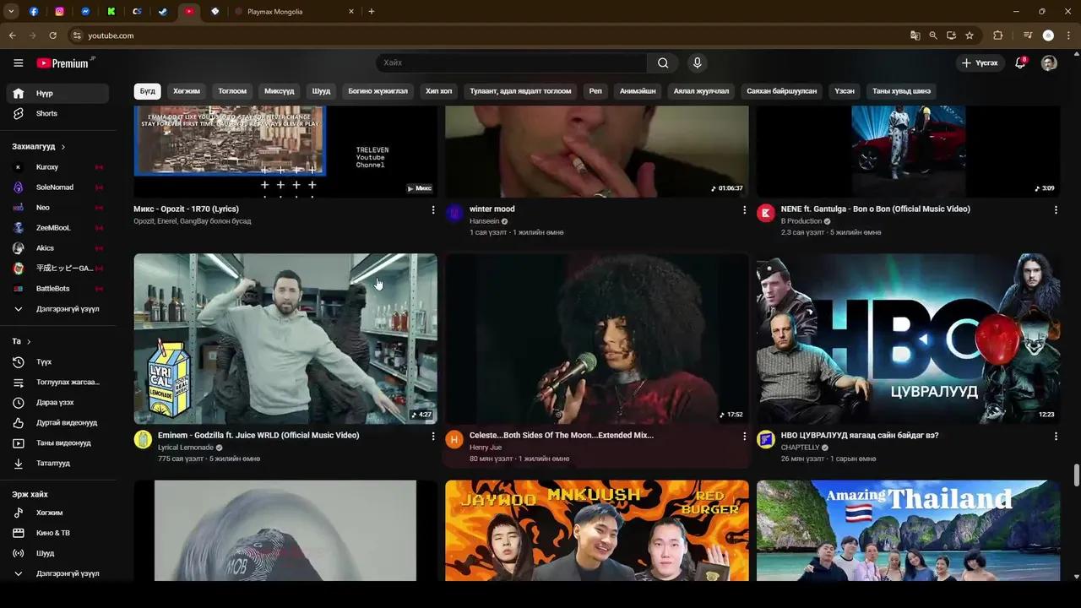Open the account avatar menu
This screenshot has height=608, width=1081.
1049,63
